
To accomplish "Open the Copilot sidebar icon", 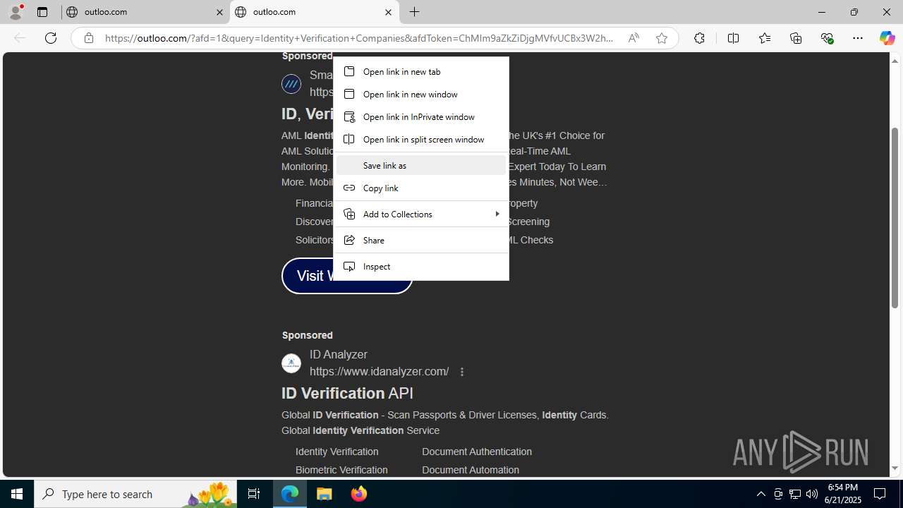I will [887, 38].
